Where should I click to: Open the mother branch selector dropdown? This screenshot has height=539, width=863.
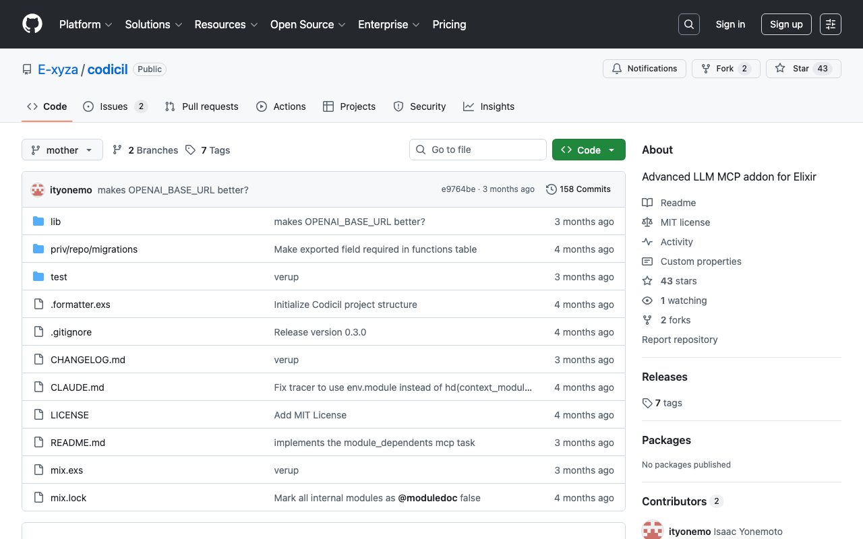click(x=62, y=150)
